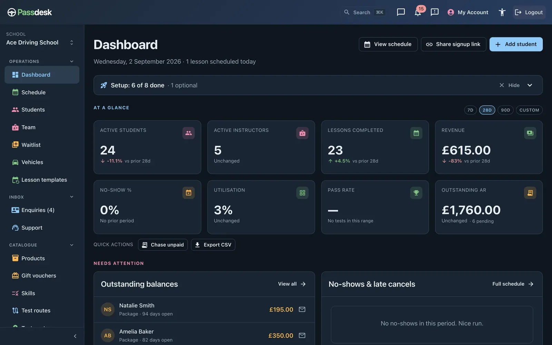This screenshot has height=345, width=552.
Task: Export CSV from quick actions
Action: coord(213,245)
